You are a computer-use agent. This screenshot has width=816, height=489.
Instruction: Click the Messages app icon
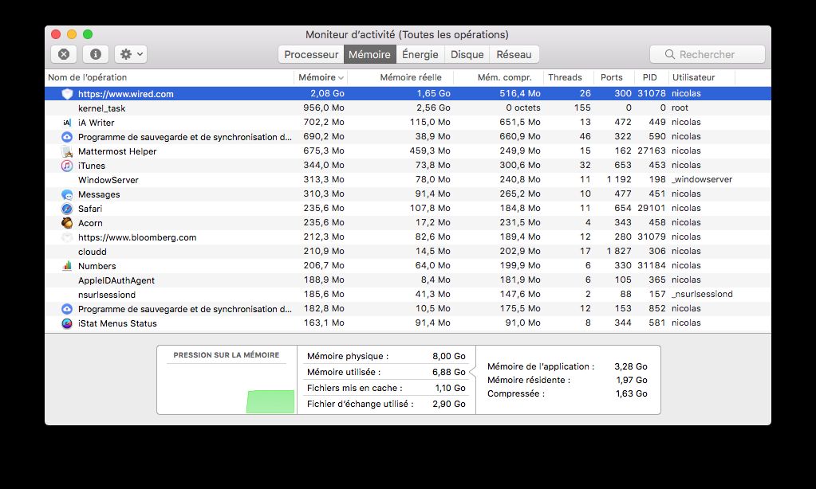point(67,194)
